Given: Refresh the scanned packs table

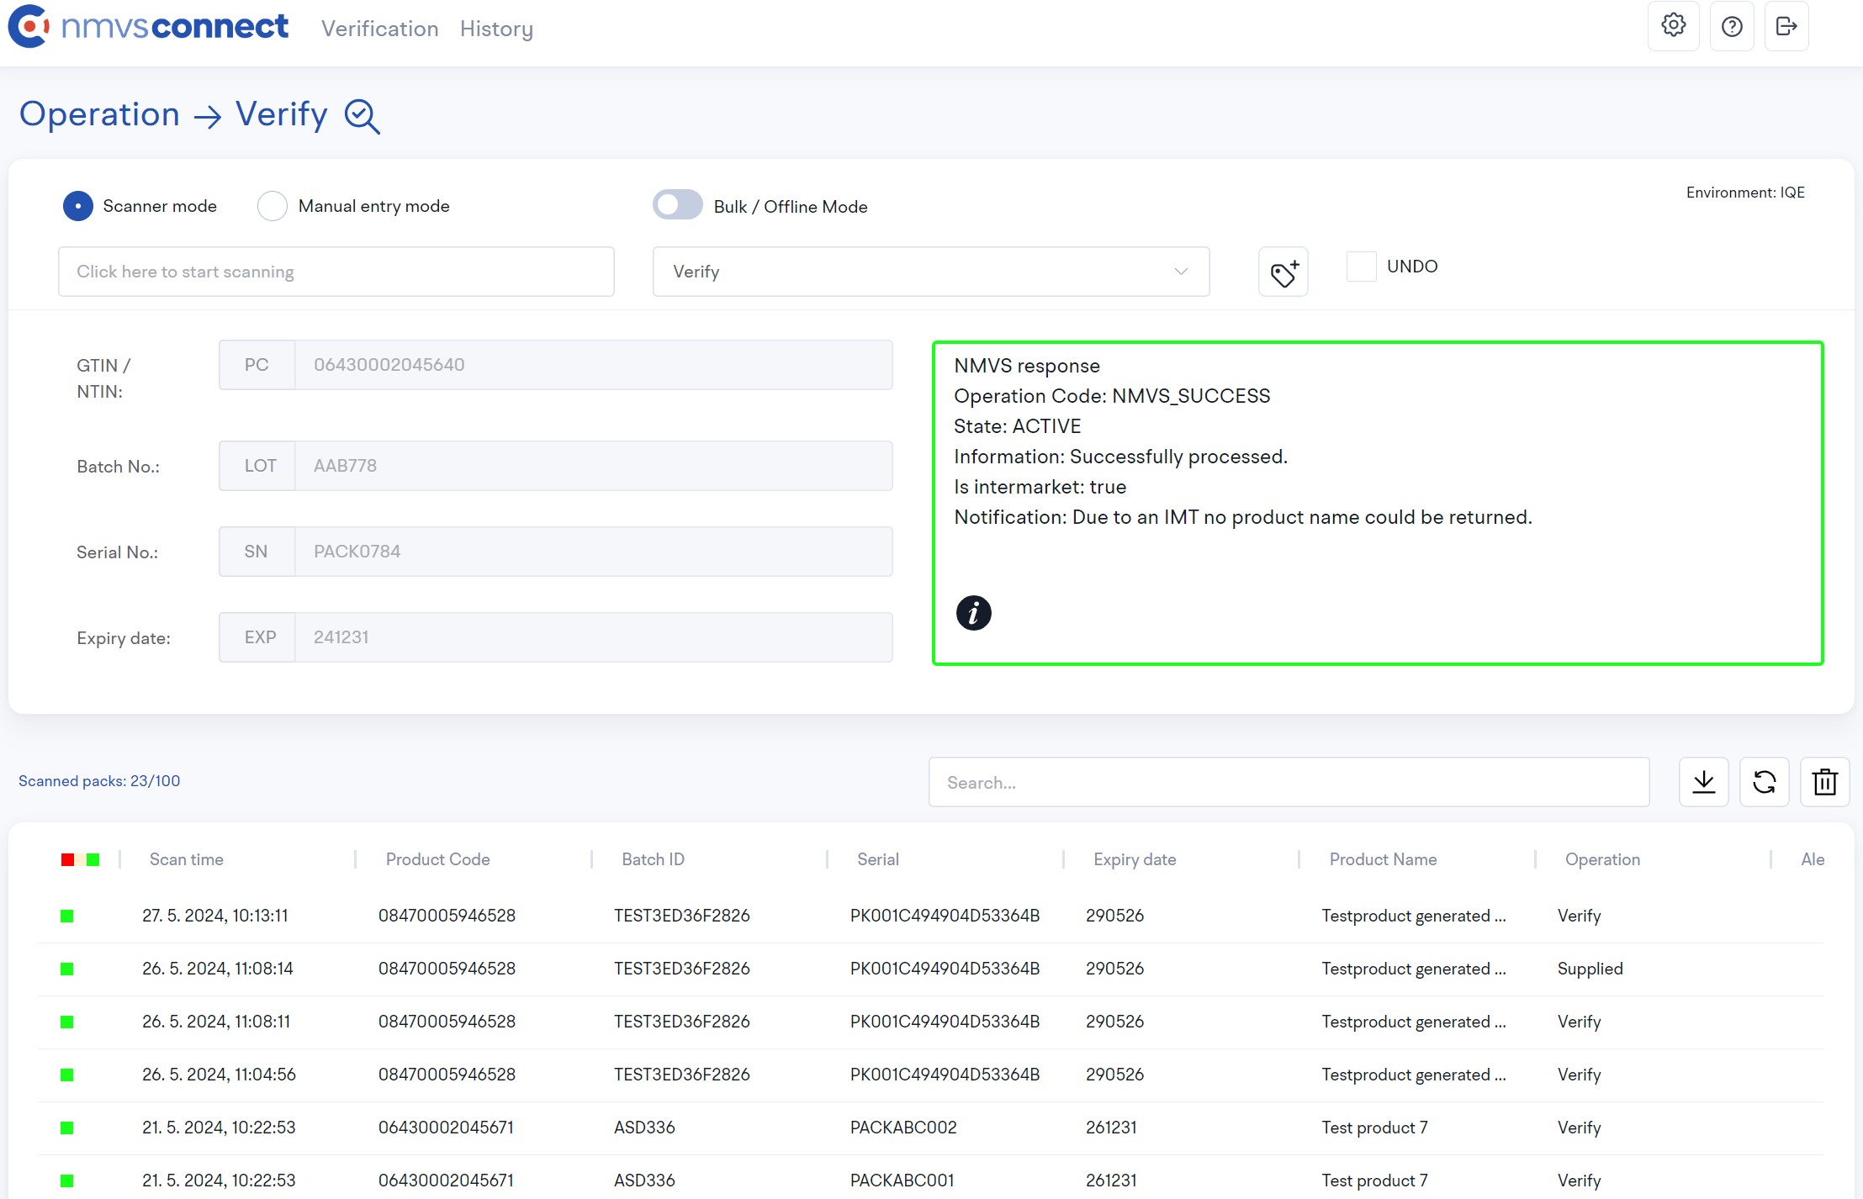Looking at the screenshot, I should (1764, 782).
